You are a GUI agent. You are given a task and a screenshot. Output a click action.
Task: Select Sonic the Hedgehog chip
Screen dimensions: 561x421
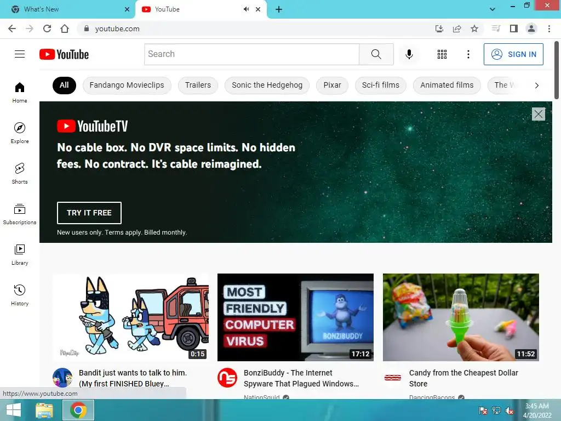click(x=267, y=85)
